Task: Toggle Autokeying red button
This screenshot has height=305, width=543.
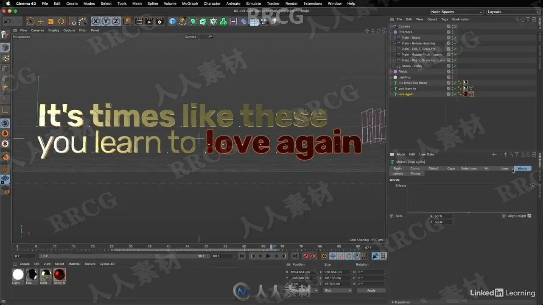Action: coord(314,256)
